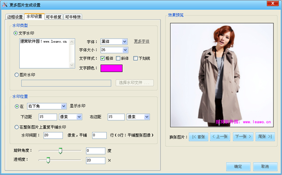Click the watermark image file path field
Screen dimensions: 282x175
[x=66, y=83]
